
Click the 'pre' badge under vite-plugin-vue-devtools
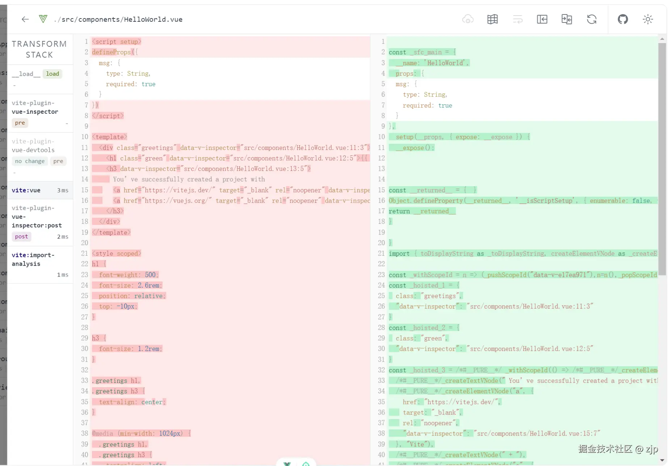[58, 161]
